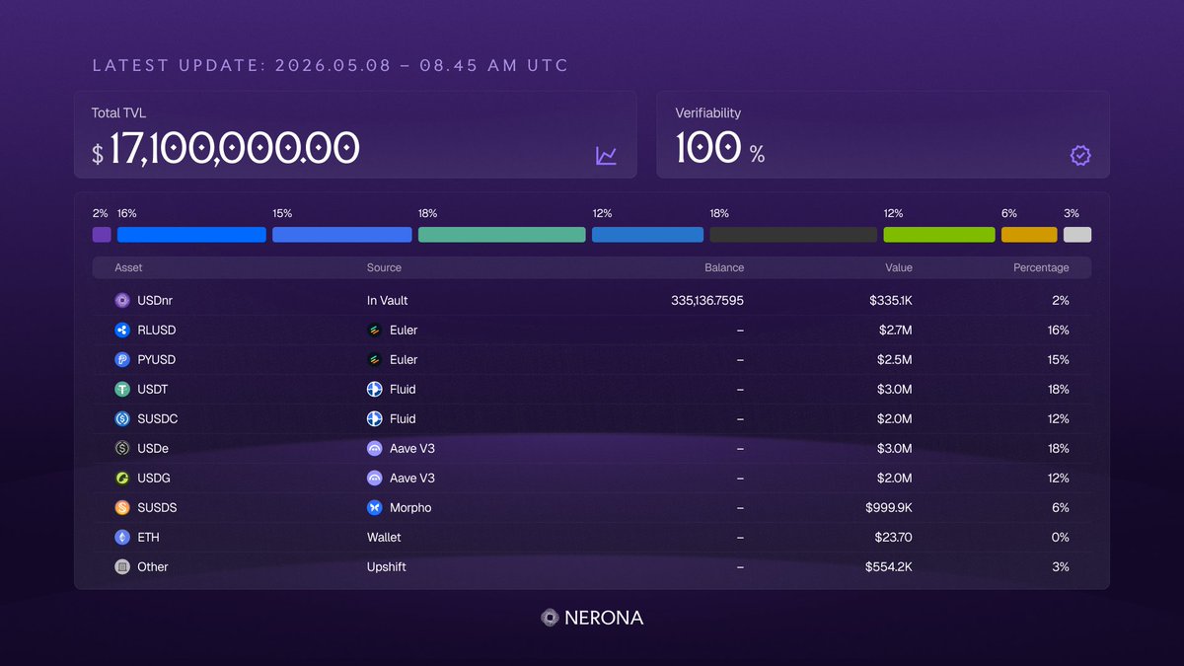This screenshot has height=666, width=1184.
Task: Click the Fluid icon in SUSDC row
Action: pos(375,418)
